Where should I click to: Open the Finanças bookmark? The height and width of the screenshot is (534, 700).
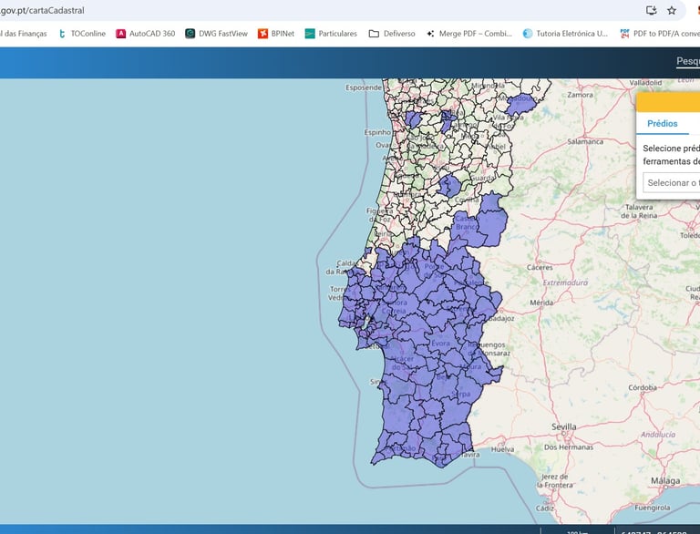[23, 34]
